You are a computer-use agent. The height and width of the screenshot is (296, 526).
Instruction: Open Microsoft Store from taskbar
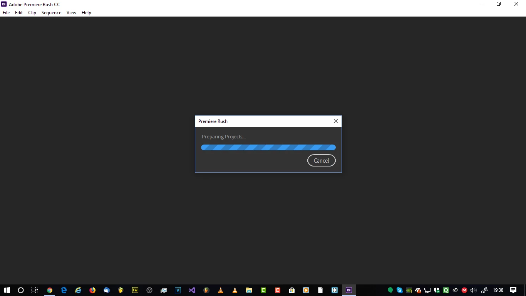click(292, 290)
